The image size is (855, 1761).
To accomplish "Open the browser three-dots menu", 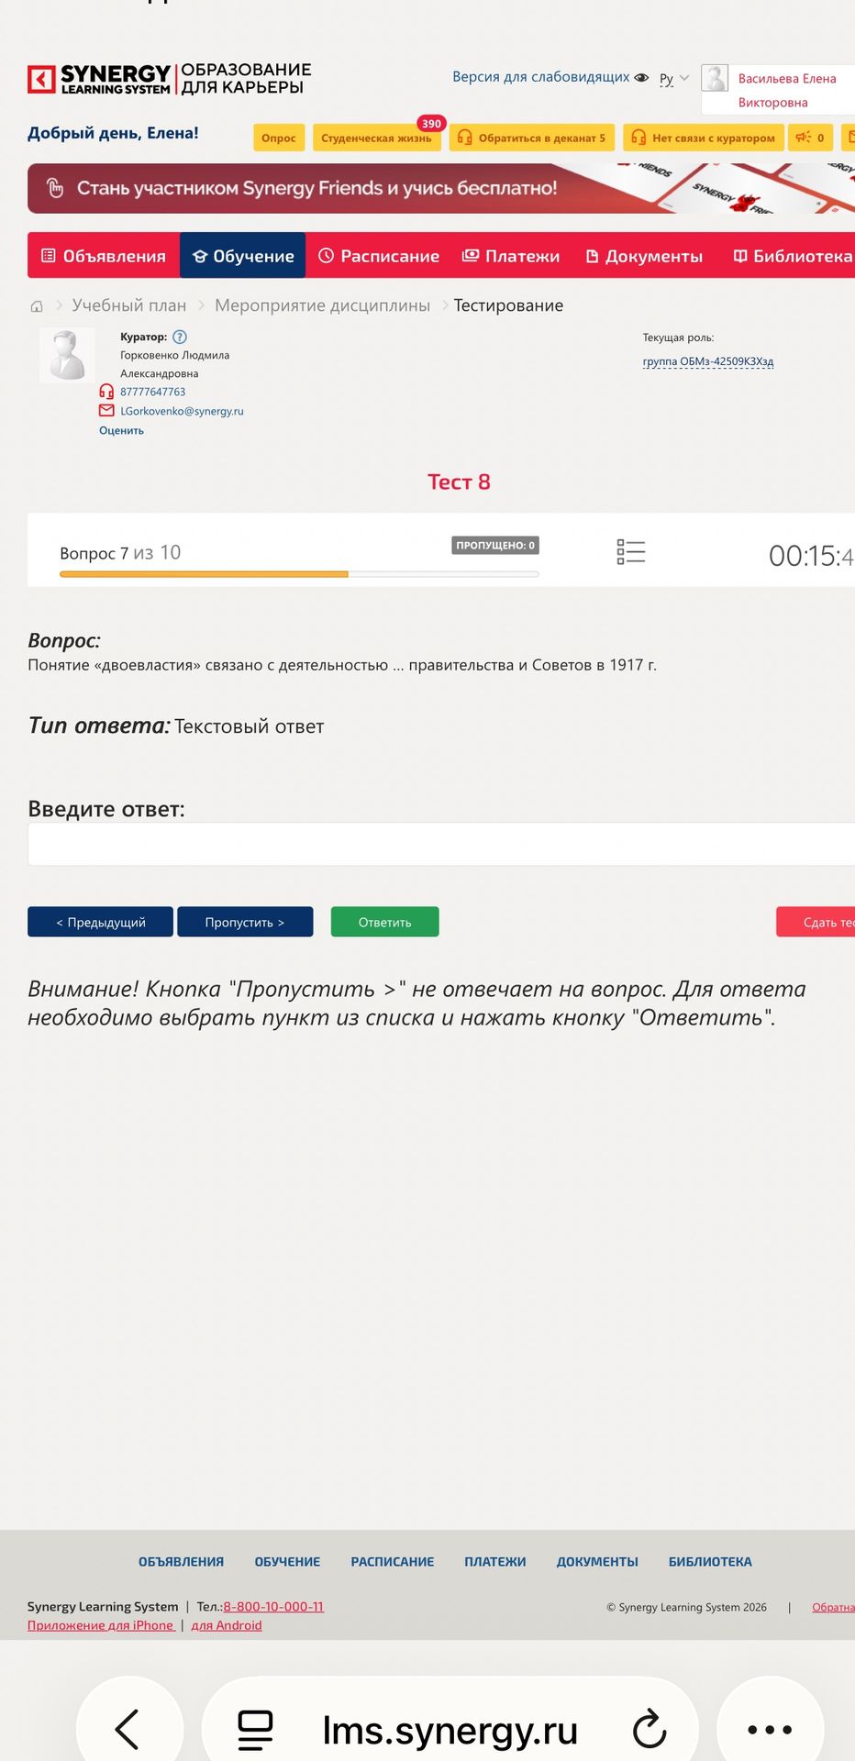I will 770,1730.
